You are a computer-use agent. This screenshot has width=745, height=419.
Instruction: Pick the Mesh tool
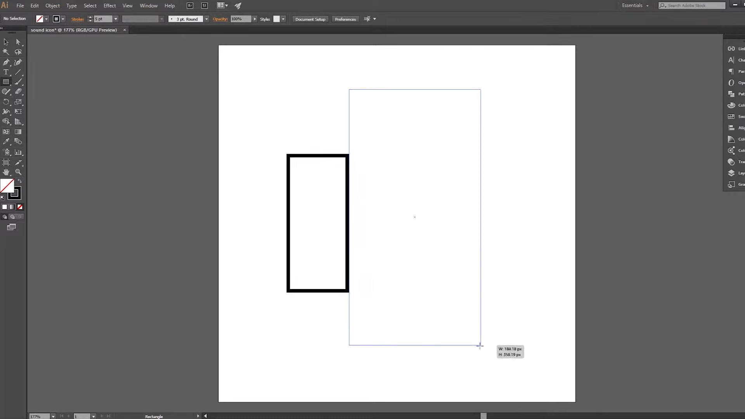pyautogui.click(x=6, y=132)
